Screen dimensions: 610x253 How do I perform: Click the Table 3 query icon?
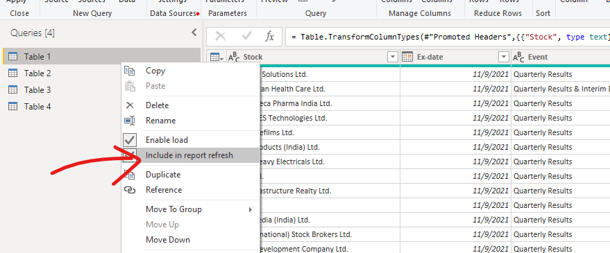coord(12,90)
